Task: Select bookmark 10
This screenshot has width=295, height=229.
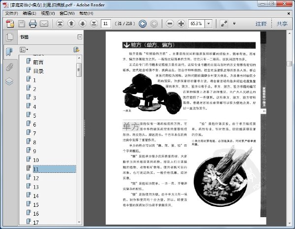Action: 36,160
